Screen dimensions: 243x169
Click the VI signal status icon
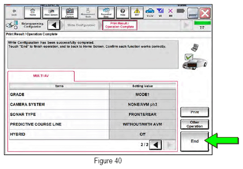point(160,13)
